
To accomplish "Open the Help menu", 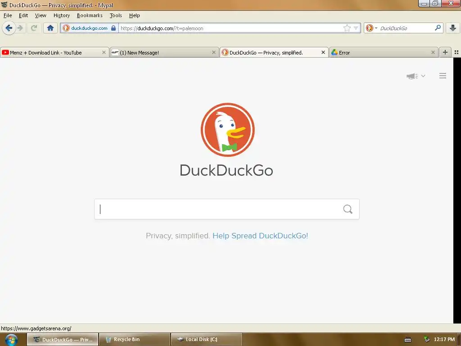I will pyautogui.click(x=134, y=15).
